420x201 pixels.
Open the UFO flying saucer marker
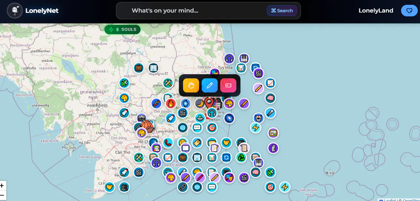click(199, 118)
